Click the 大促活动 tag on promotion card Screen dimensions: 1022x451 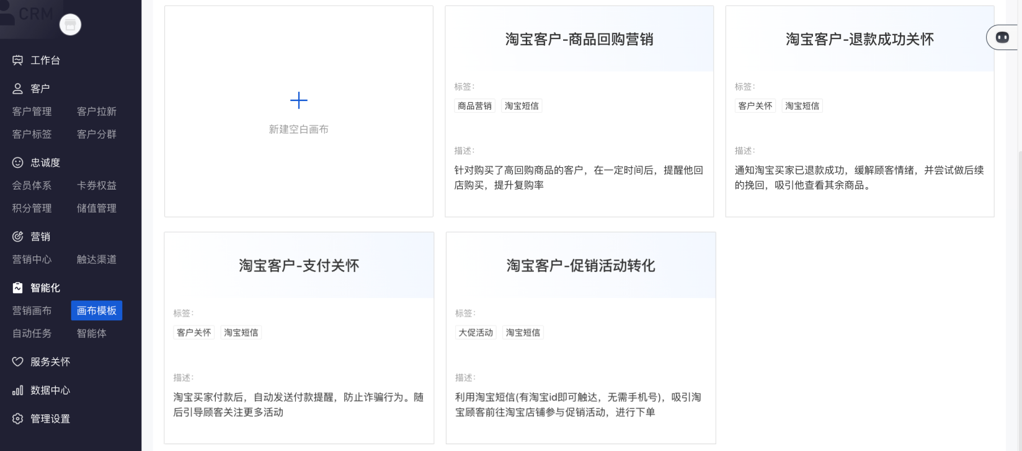pos(476,333)
